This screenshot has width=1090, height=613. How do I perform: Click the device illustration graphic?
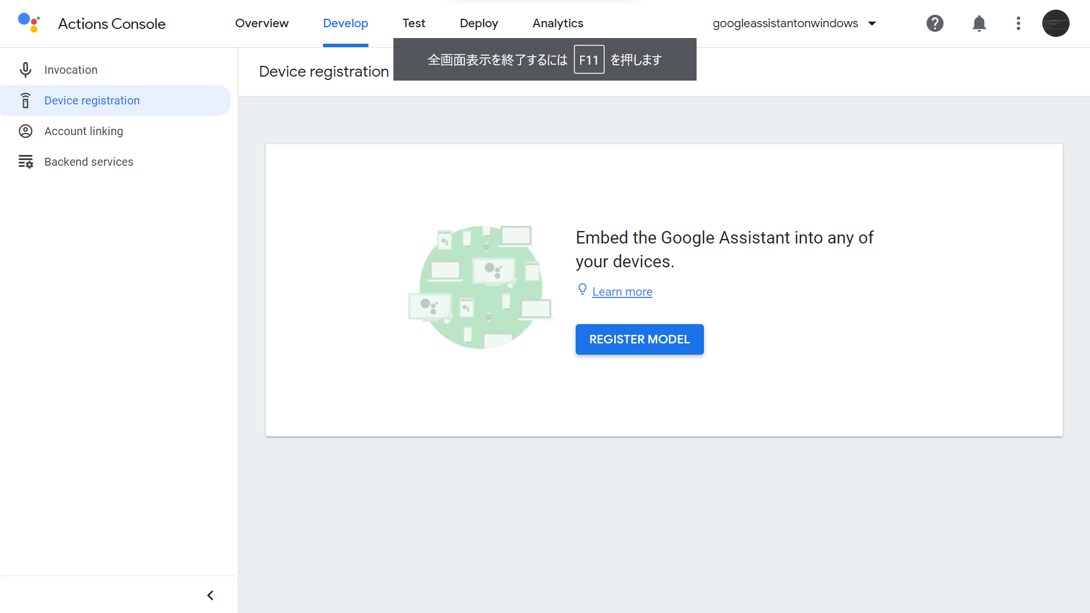481,287
